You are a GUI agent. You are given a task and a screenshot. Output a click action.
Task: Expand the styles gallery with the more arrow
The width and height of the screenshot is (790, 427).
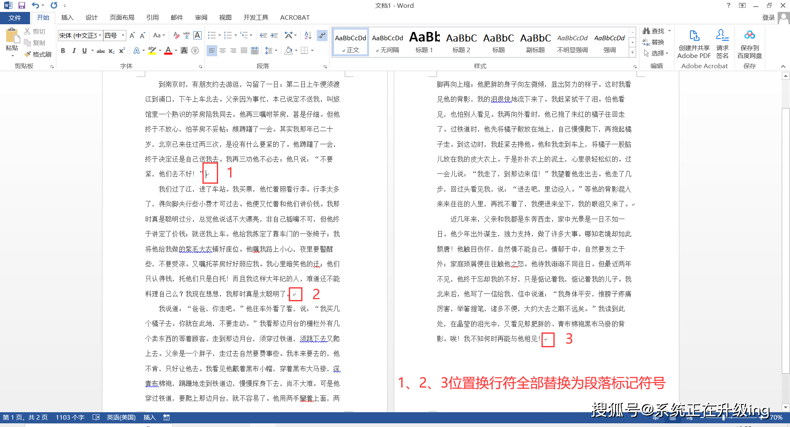click(x=632, y=53)
